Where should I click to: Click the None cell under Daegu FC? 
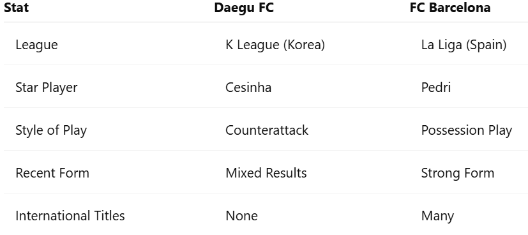coord(241,216)
